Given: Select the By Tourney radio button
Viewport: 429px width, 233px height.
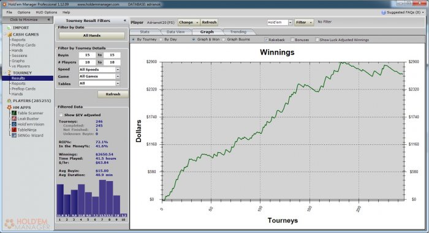Looking at the screenshot, I should click(133, 40).
